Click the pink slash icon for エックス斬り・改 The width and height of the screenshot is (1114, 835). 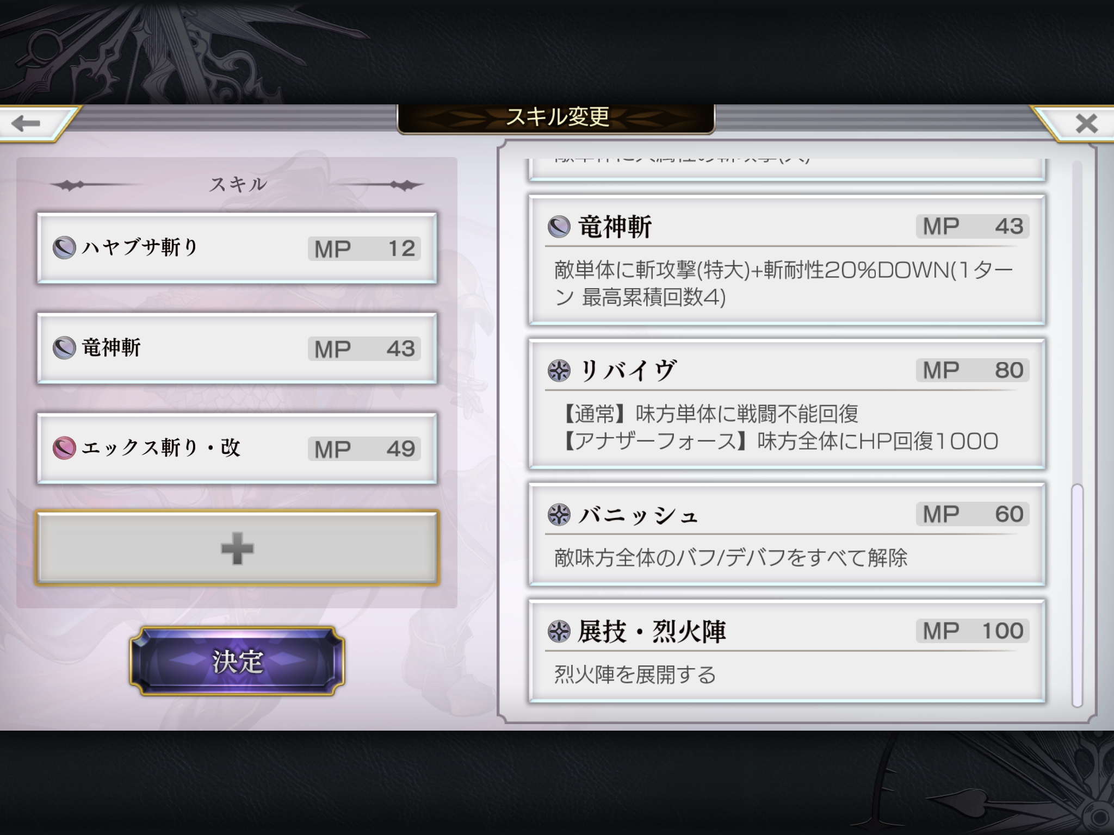click(x=64, y=448)
